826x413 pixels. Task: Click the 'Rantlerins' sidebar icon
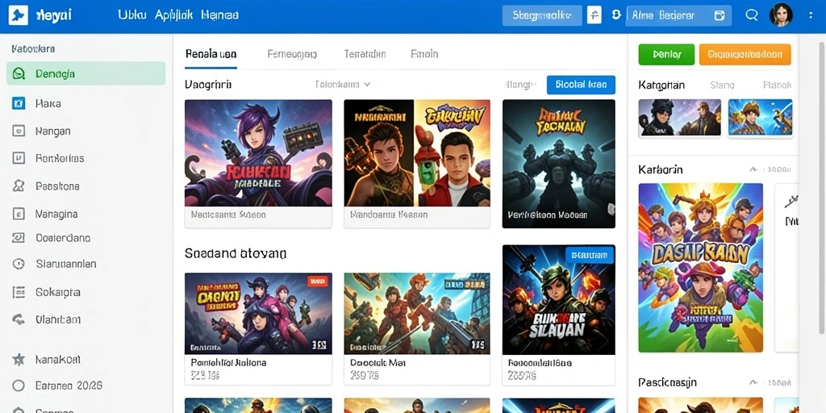click(19, 158)
